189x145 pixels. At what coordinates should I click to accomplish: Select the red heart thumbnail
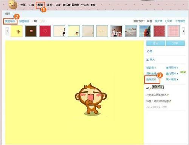pos(45,31)
